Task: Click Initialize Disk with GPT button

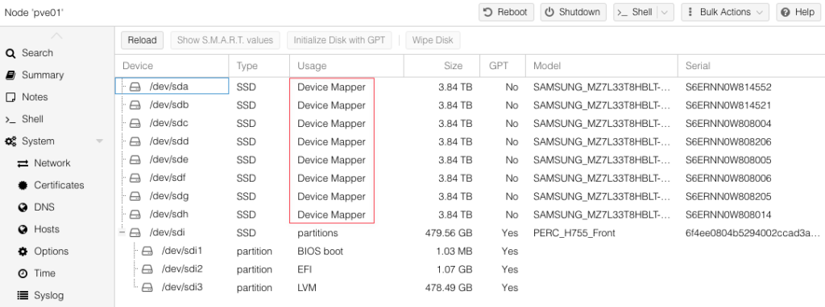Action: point(339,40)
